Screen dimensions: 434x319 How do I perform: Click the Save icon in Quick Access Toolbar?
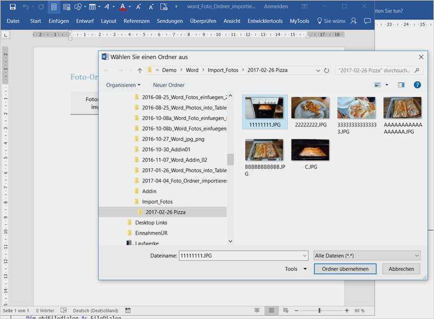[x=12, y=6]
